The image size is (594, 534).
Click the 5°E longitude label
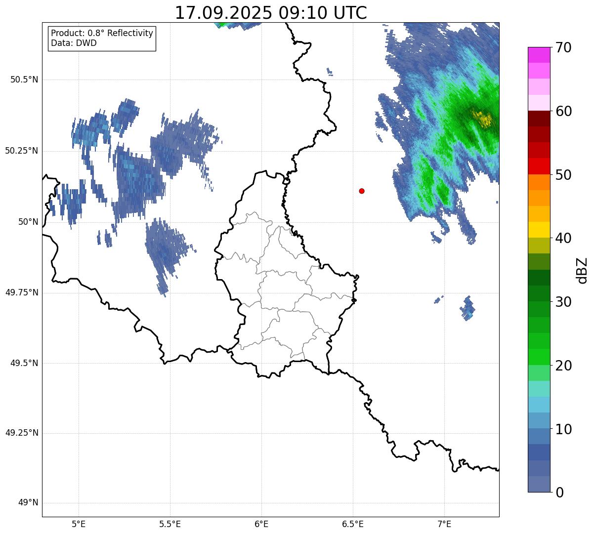pyautogui.click(x=79, y=524)
